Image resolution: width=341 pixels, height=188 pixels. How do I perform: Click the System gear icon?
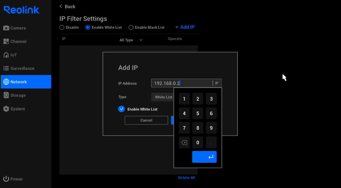[6, 109]
